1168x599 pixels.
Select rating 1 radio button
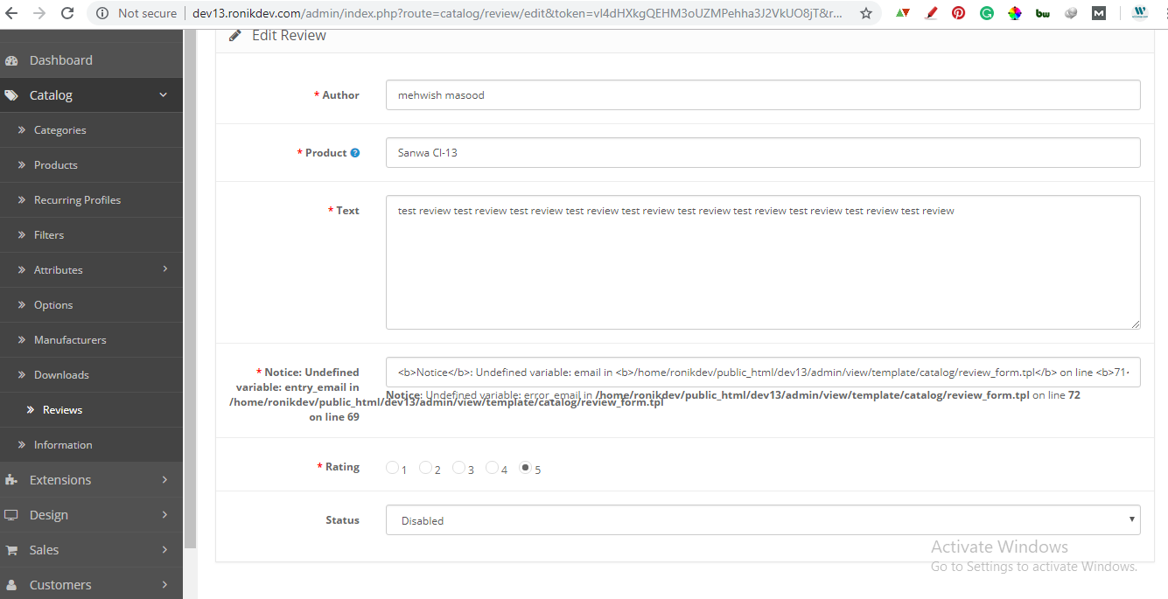pos(392,468)
